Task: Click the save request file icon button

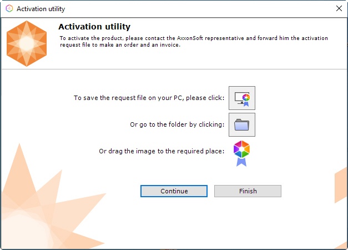Action: (x=241, y=98)
